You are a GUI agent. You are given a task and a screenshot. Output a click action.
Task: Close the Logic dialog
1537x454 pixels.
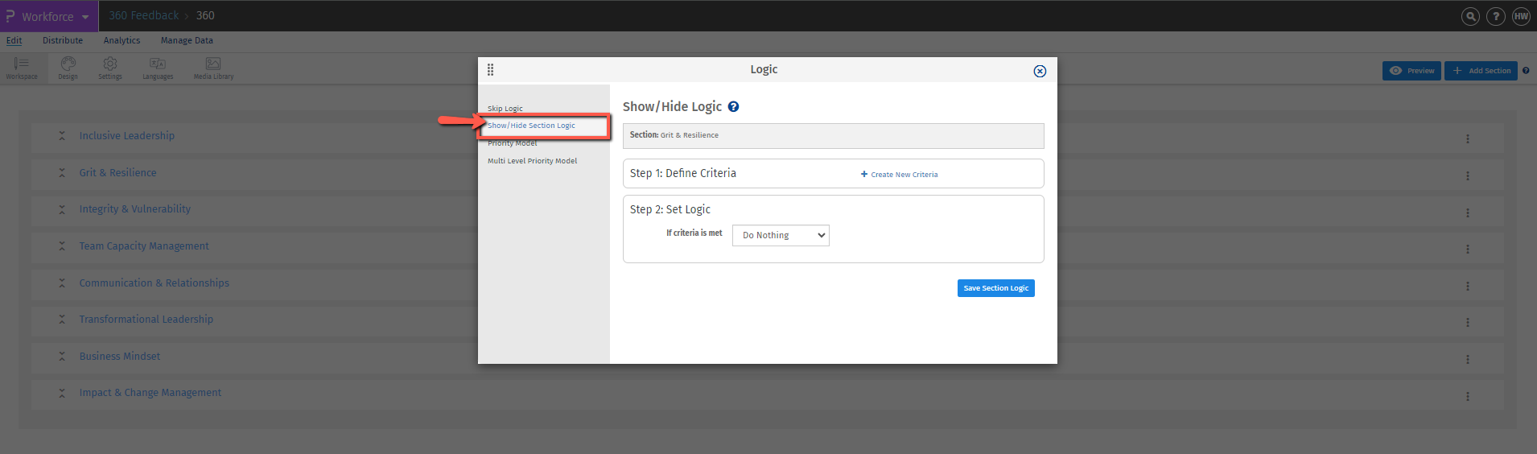coord(1040,71)
